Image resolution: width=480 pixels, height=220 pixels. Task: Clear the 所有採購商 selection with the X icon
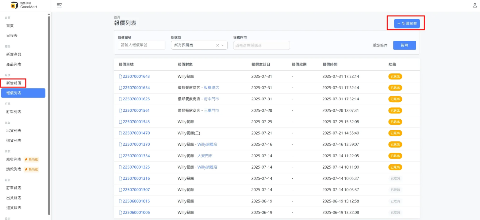tap(217, 45)
